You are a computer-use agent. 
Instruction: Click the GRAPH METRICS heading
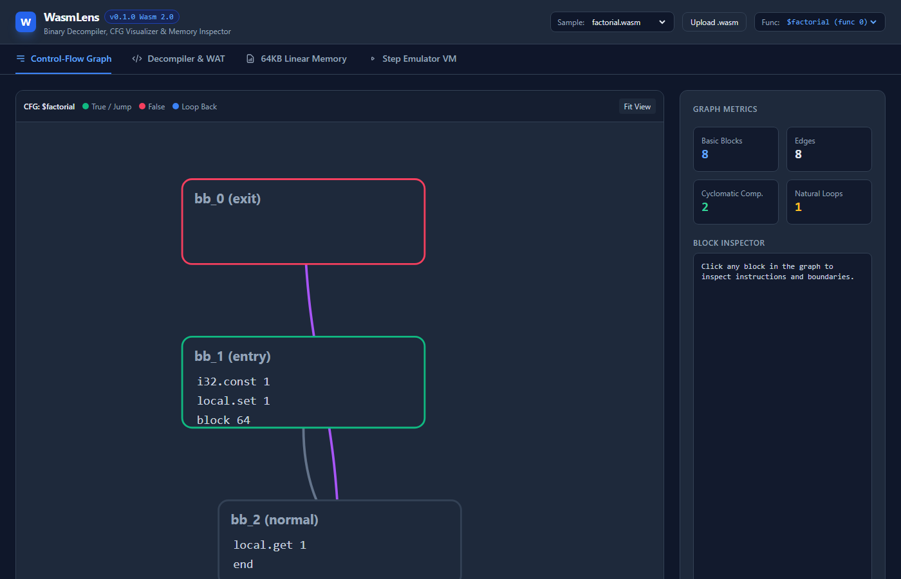[725, 109]
